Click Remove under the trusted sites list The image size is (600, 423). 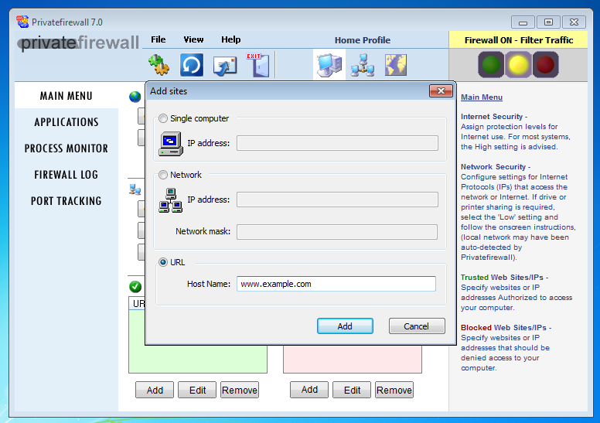[240, 390]
